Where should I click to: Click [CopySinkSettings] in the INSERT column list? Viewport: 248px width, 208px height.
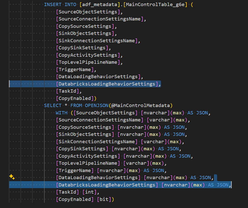[x=82, y=48]
